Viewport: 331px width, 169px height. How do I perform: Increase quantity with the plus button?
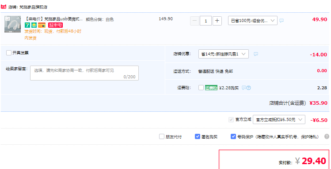(x=217, y=21)
